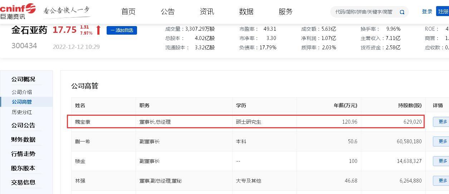Image resolution: width=449 pixels, height=194 pixels.
Task: Open the 行情走势 sidebar section
Action: 23,154
